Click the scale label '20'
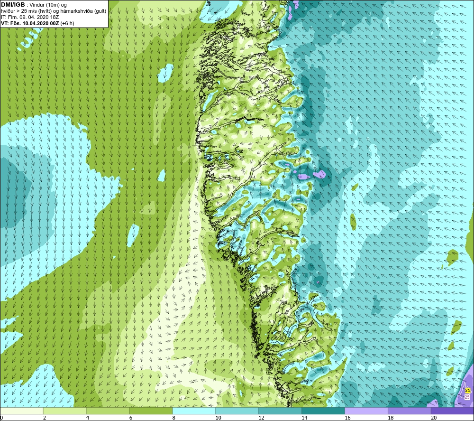The width and height of the screenshot is (474, 421). pos(434,418)
